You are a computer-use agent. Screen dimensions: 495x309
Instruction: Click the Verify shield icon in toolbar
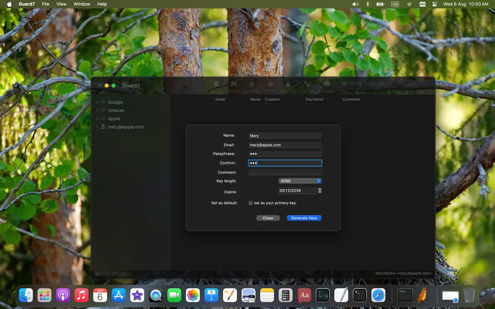pos(359,84)
